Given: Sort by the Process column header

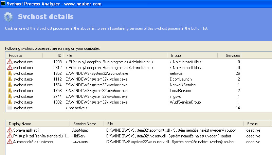Looking at the screenshot, I should (x=24, y=56).
